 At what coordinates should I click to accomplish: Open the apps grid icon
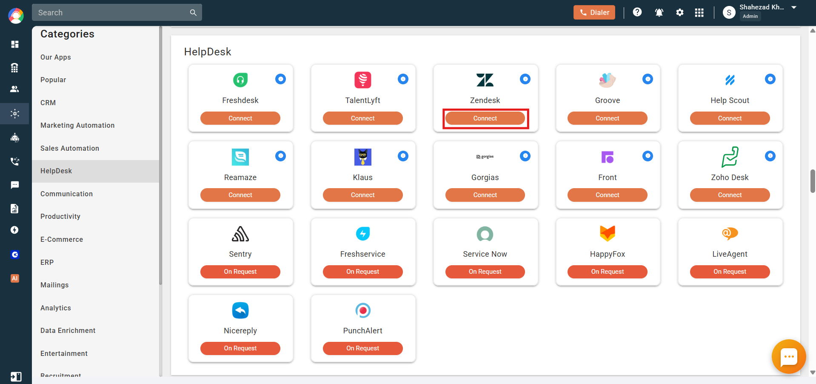(x=699, y=12)
